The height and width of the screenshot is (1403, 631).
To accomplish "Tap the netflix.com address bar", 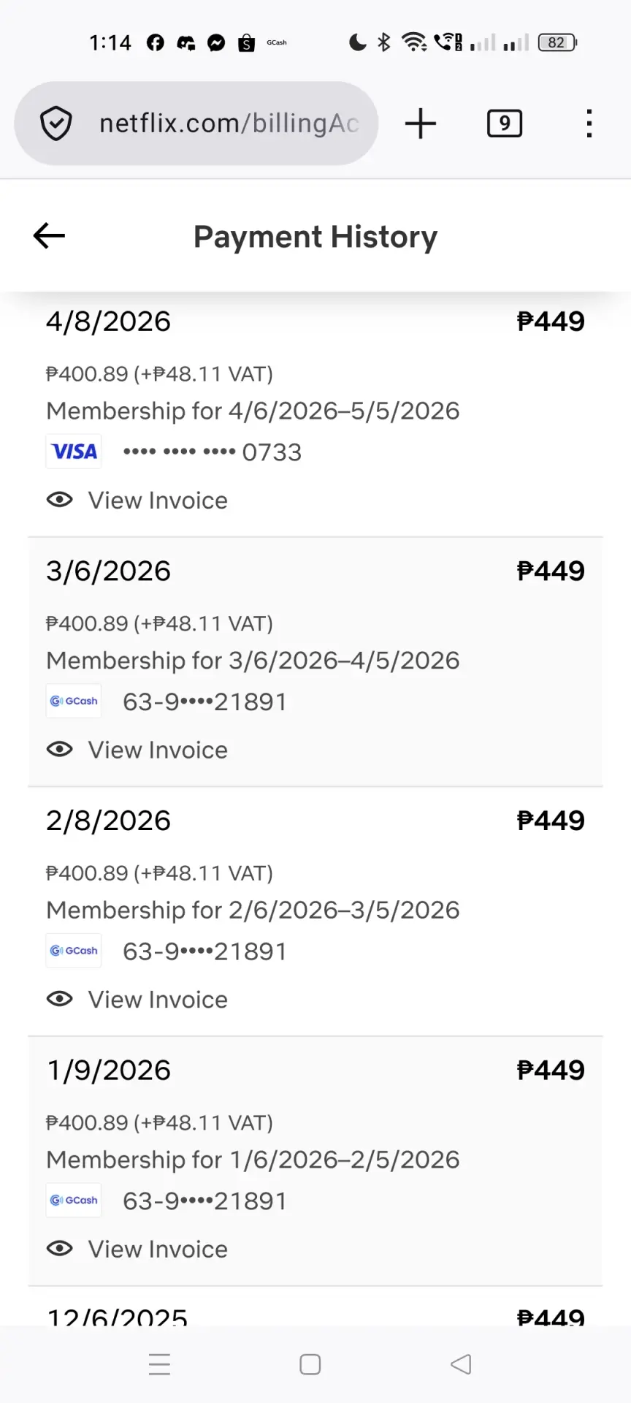I will (196, 123).
